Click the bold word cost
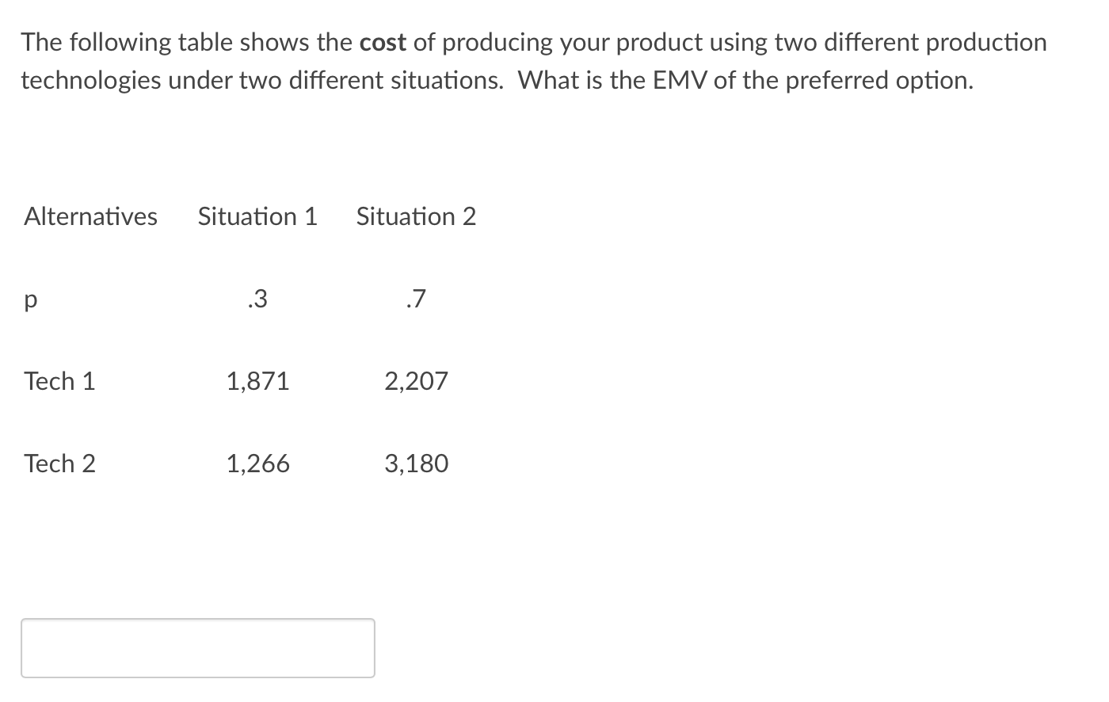 [x=383, y=43]
